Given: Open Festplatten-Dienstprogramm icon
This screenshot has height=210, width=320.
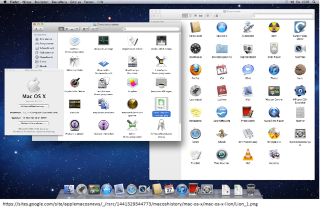Looking at the screenshot, I should (103, 83).
